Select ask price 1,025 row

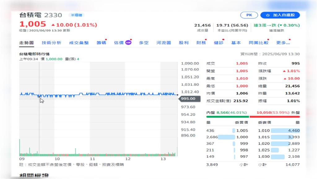click(x=279, y=150)
